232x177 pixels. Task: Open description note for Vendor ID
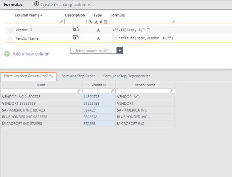click(75, 30)
